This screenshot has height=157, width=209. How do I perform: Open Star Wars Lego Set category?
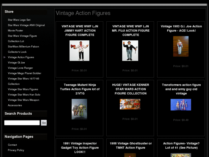click(x=19, y=20)
